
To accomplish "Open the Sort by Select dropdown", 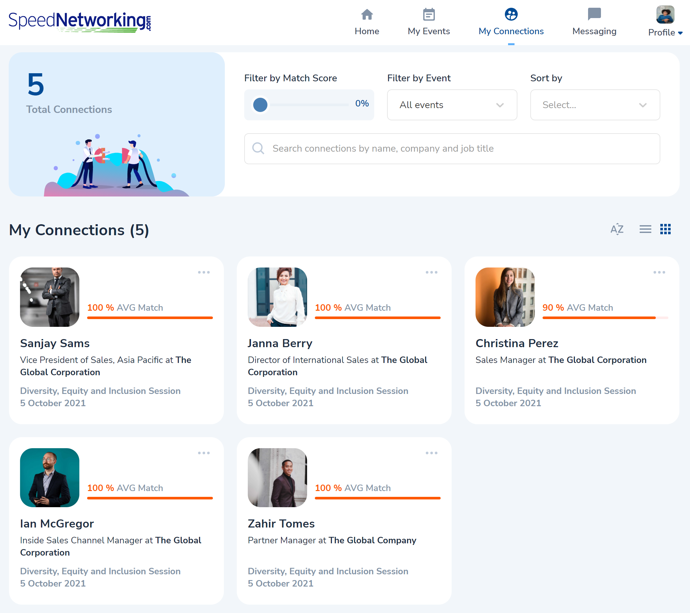I will pyautogui.click(x=595, y=105).
